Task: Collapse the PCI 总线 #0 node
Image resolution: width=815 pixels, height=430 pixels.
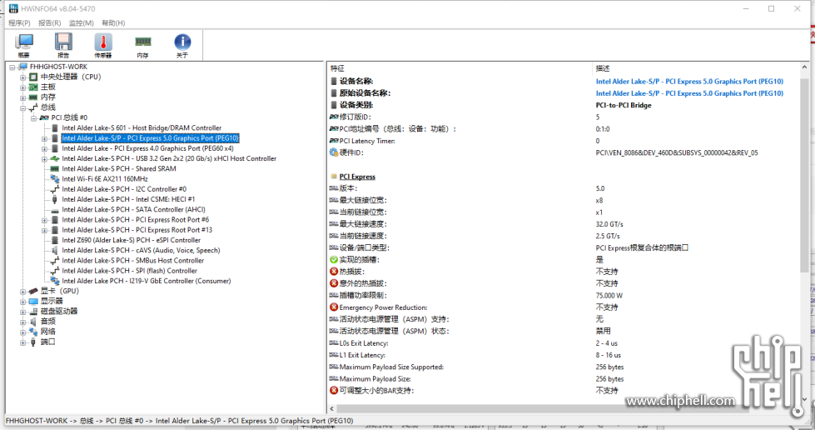Action: pyautogui.click(x=34, y=118)
